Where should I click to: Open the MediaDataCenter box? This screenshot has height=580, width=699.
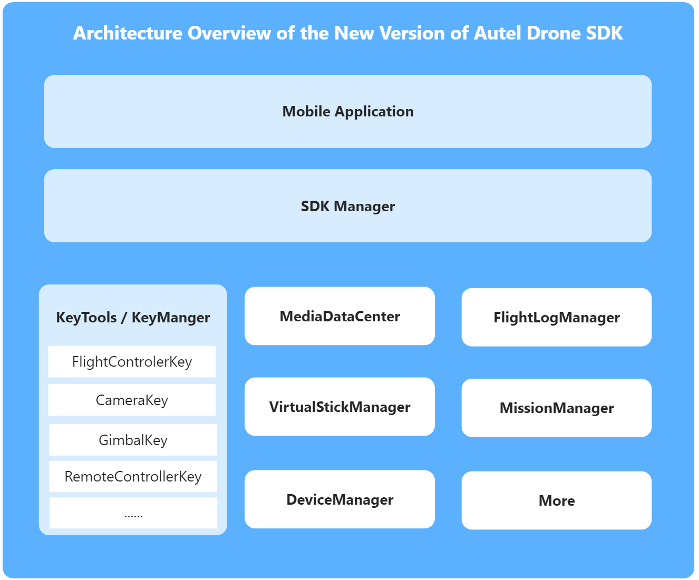click(x=339, y=316)
